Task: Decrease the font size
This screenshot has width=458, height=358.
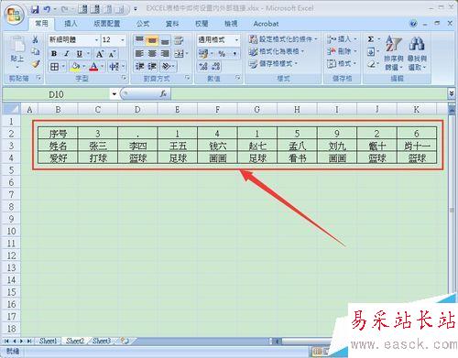Action: (112, 54)
